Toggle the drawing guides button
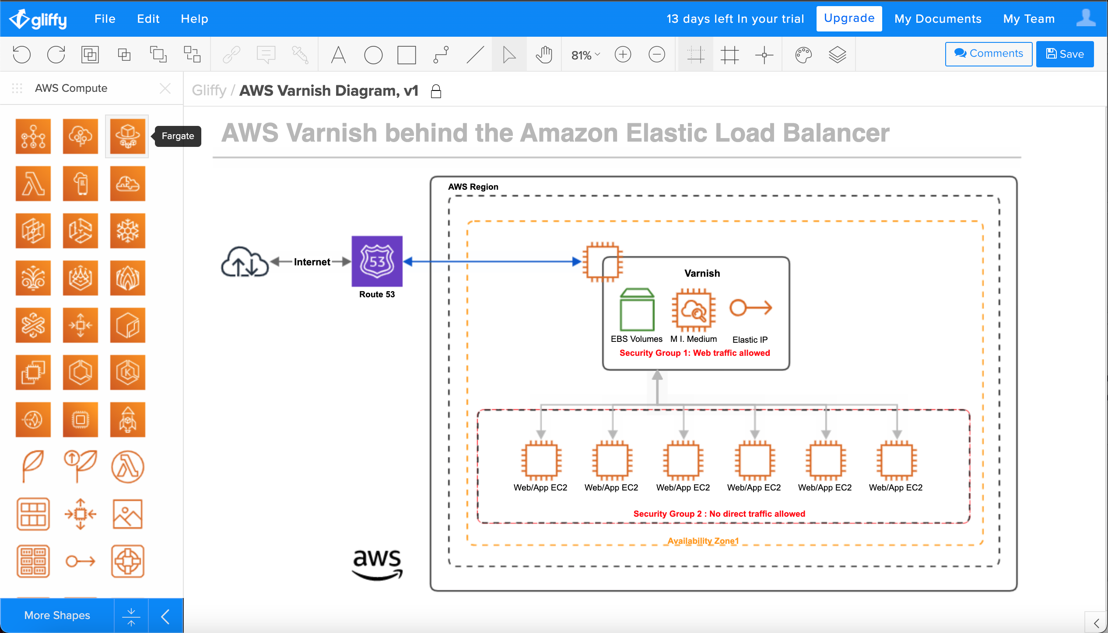 (x=695, y=55)
